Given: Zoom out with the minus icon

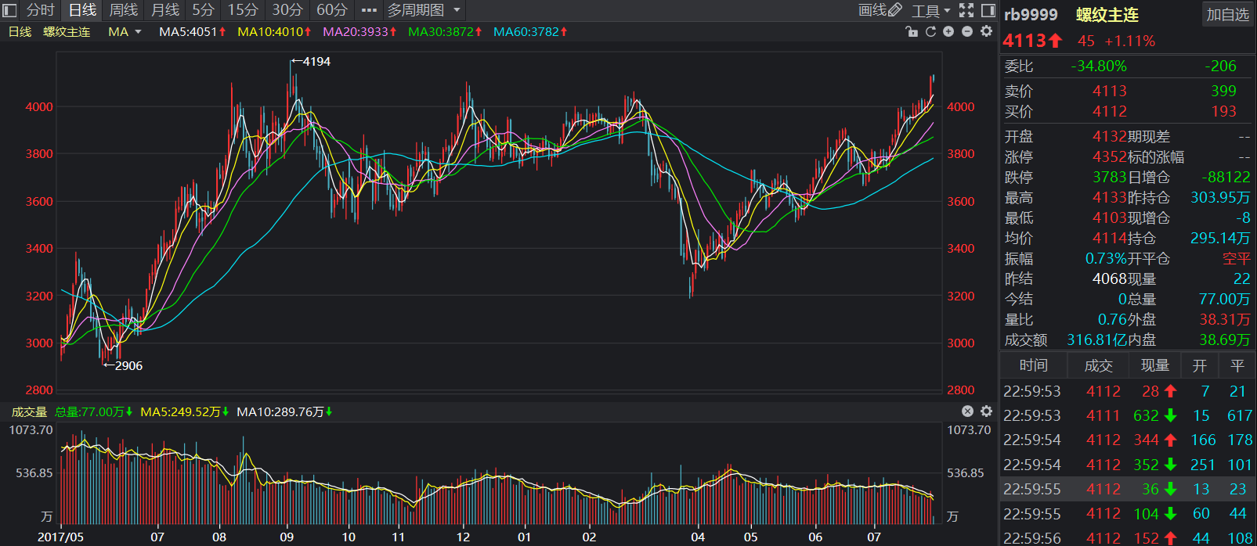Looking at the screenshot, I should [967, 32].
